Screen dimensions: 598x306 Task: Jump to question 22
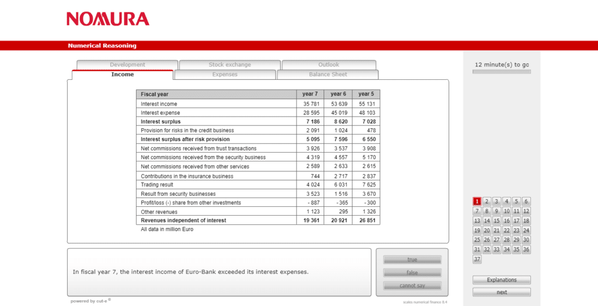click(x=506, y=230)
